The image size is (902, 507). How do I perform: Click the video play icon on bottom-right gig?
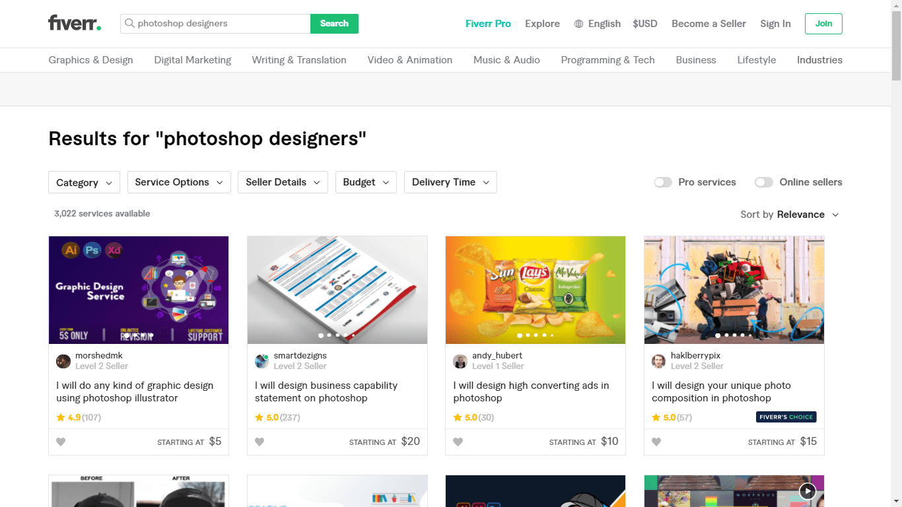[x=808, y=491]
